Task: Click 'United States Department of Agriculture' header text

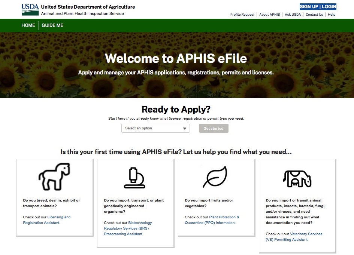Action: [x=88, y=7]
